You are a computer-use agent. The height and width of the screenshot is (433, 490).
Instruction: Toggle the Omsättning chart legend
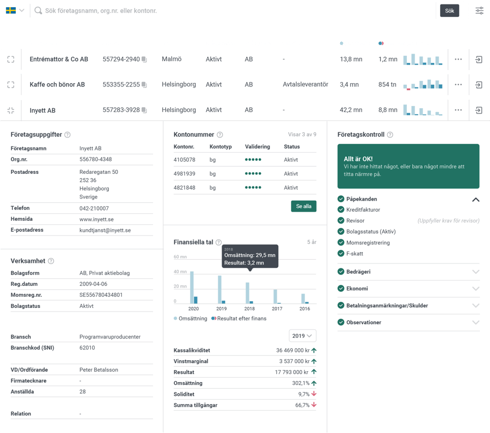pos(190,318)
